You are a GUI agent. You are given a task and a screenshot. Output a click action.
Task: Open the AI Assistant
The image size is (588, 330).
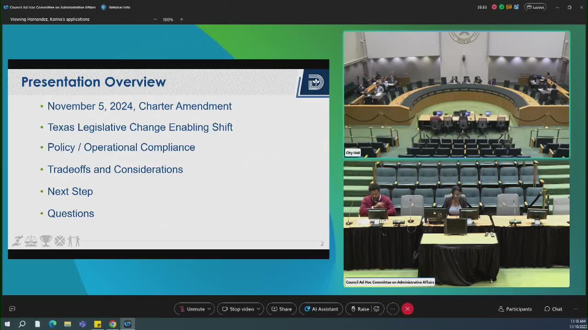tap(321, 308)
